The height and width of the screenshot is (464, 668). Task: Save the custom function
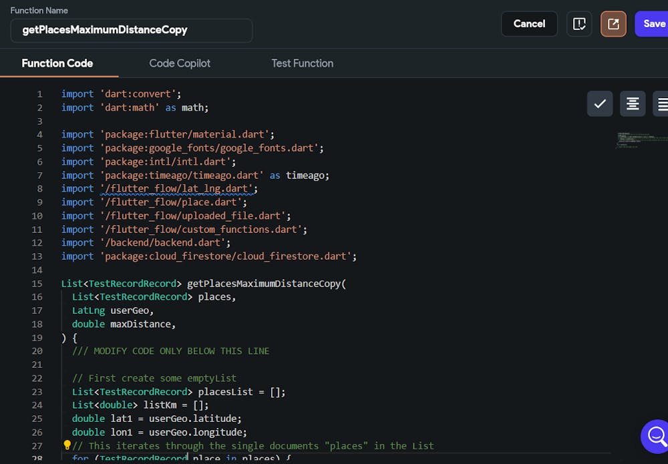(653, 24)
